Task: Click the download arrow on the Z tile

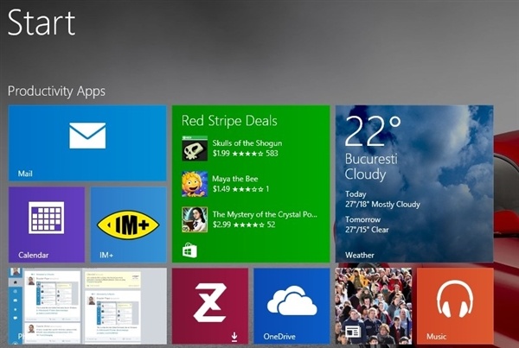Action: (234, 337)
